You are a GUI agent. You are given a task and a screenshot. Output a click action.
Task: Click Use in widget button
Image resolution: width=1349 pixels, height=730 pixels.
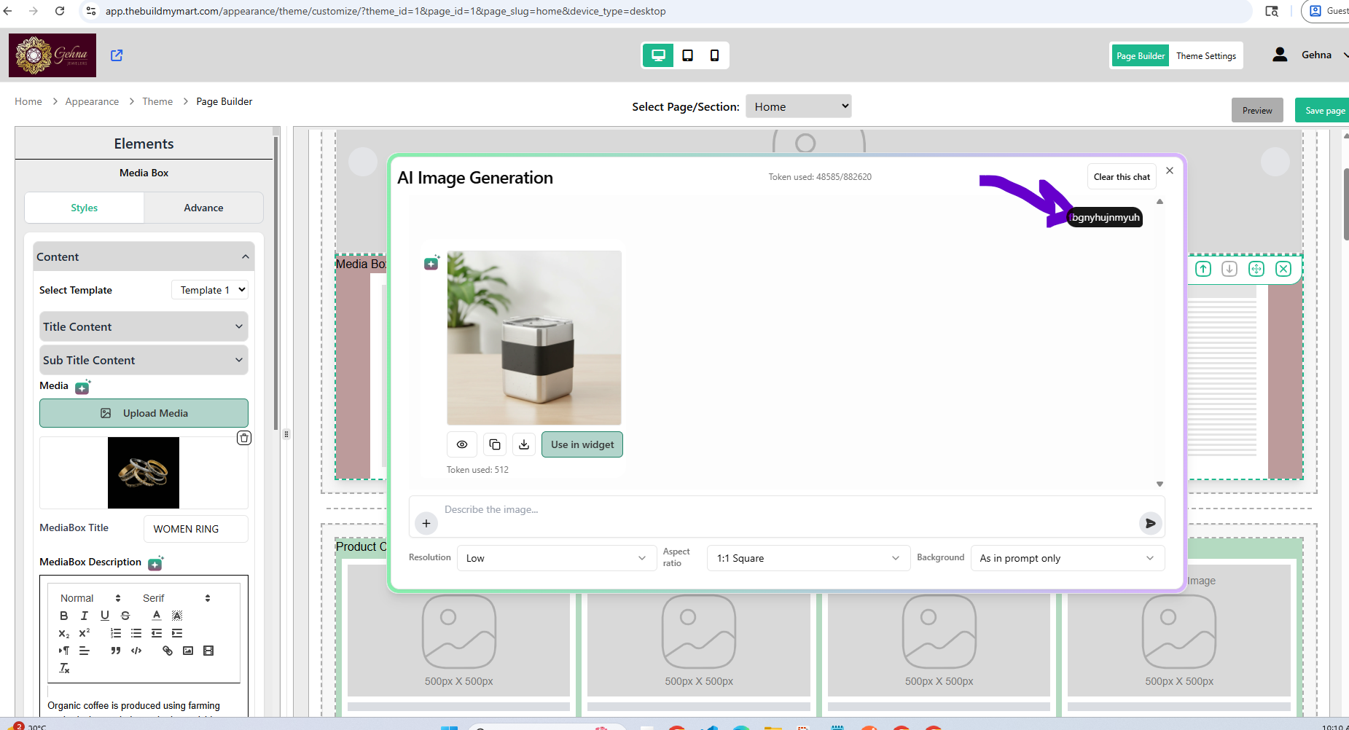point(582,444)
